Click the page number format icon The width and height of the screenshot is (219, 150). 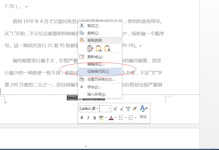[x=82, y=79]
